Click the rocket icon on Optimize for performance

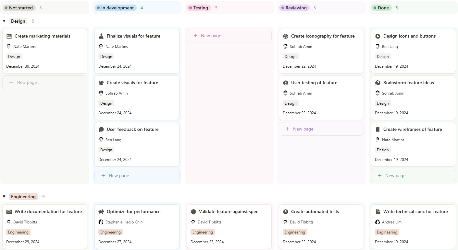click(x=101, y=212)
